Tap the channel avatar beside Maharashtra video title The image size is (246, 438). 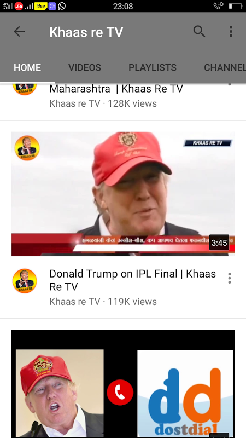tap(25, 89)
